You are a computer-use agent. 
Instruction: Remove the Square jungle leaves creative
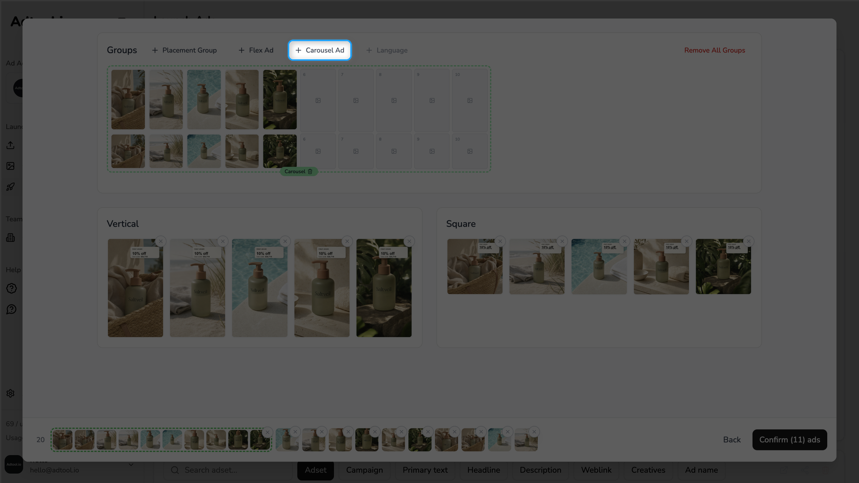click(748, 241)
